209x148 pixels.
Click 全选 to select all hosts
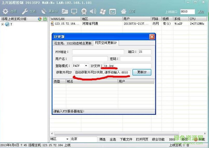pos(113,139)
